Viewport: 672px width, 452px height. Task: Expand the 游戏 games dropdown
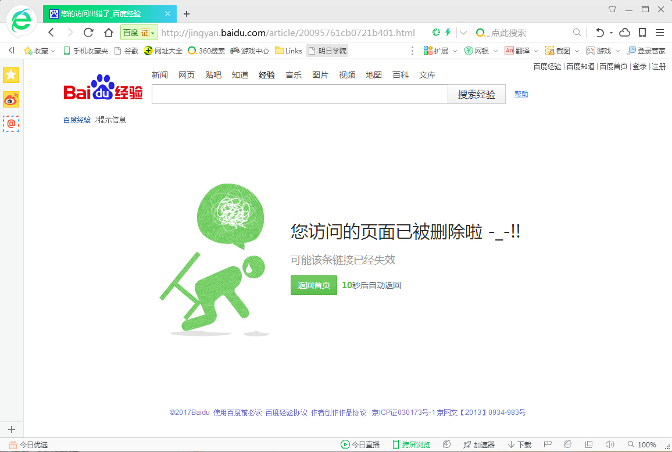pyautogui.click(x=617, y=51)
